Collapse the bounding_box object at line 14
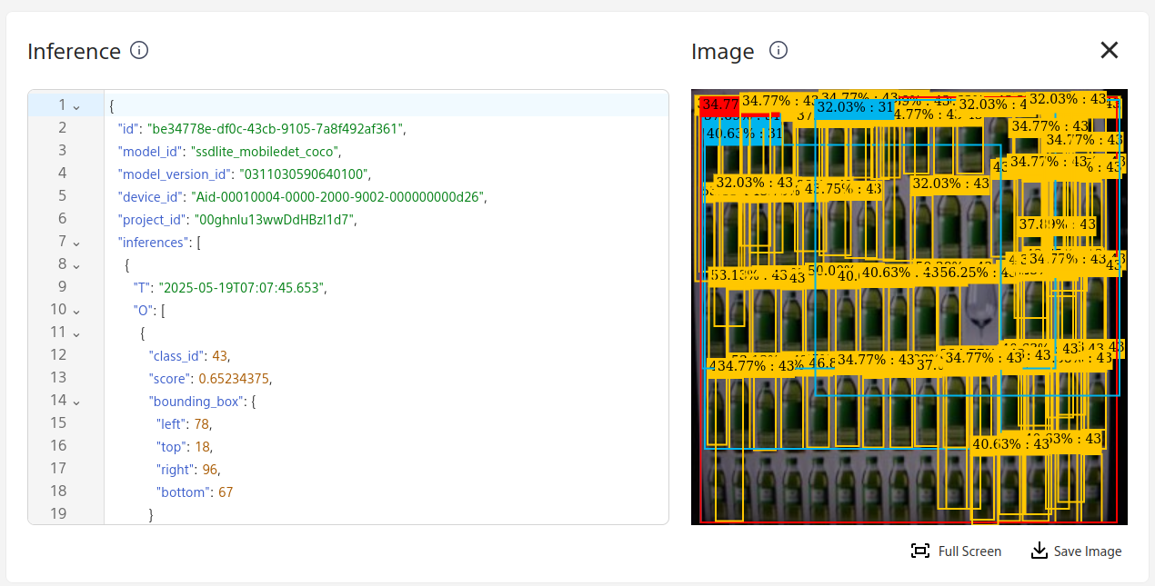Viewport: 1155px width, 586px height. click(x=76, y=401)
